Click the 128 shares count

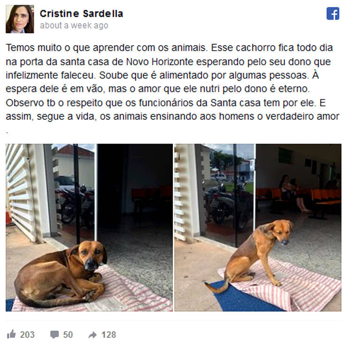[109, 335]
